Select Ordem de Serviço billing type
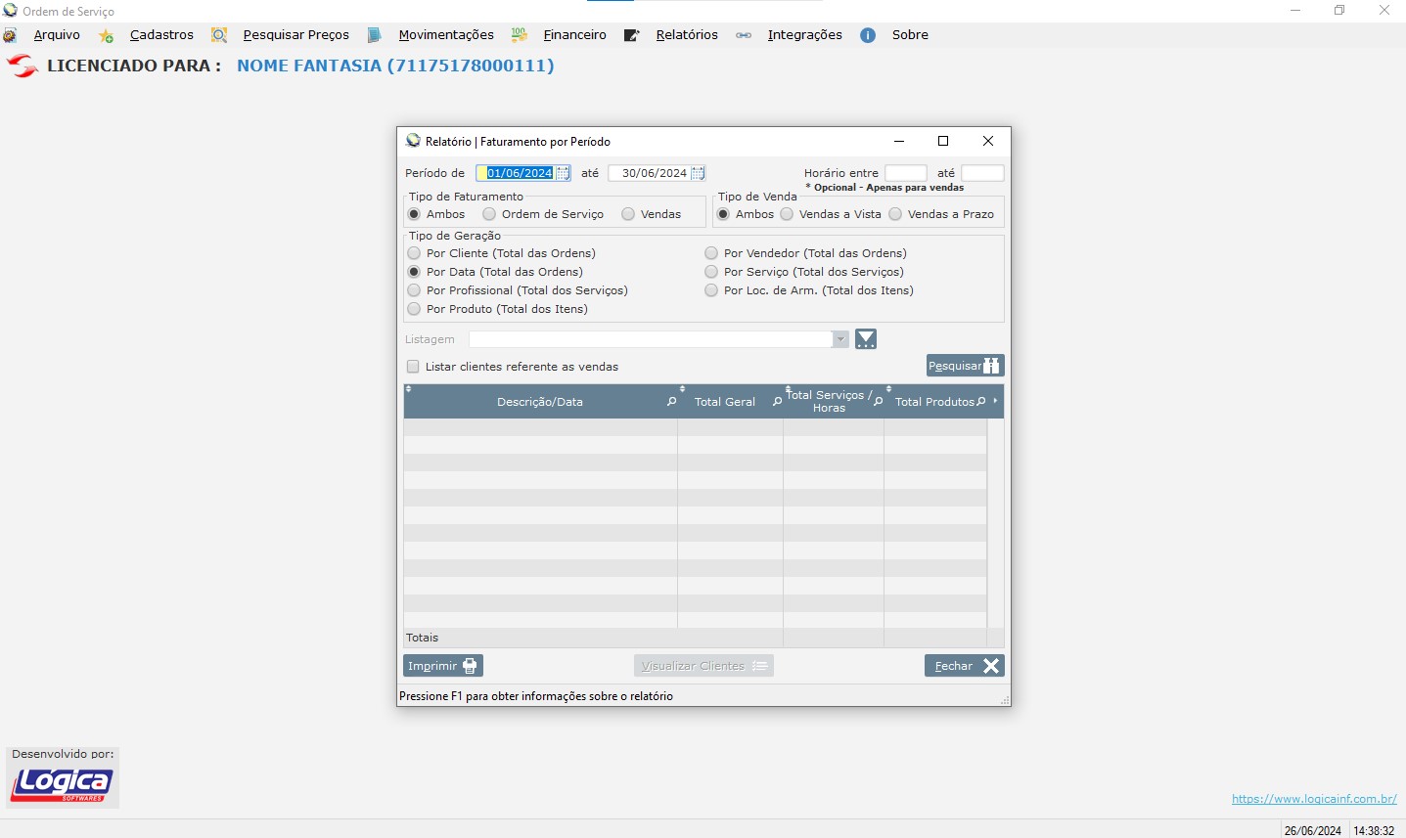This screenshot has height=838, width=1406. pyautogui.click(x=489, y=214)
